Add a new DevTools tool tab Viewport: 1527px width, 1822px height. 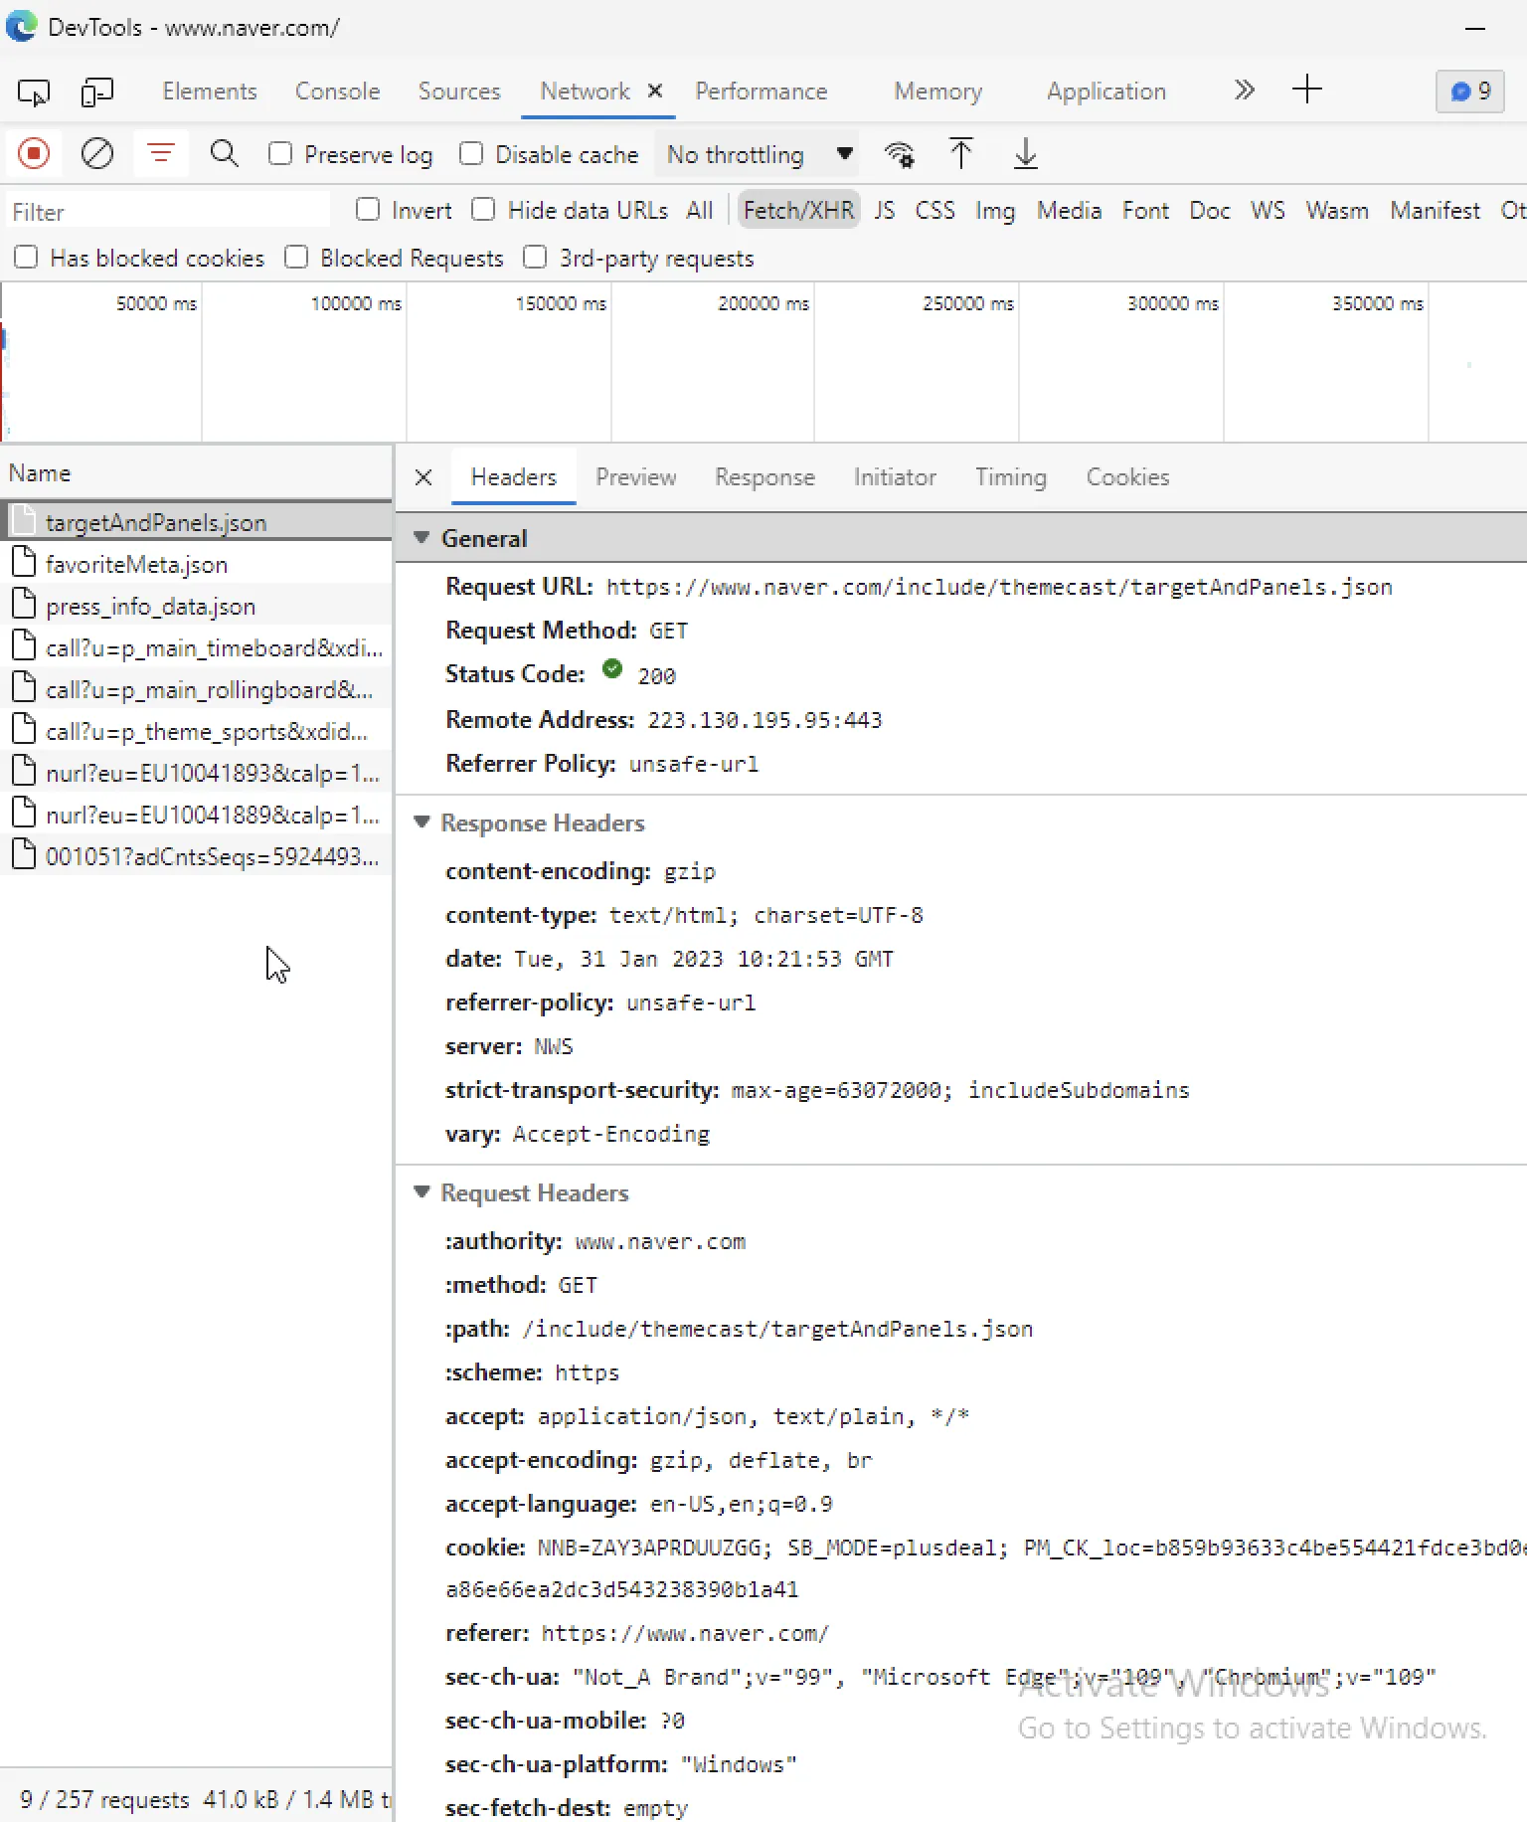1307,90
